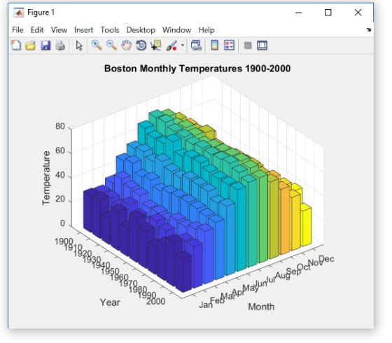392x343 pixels.
Task: Dock the figure using the corner arrow
Action: tap(369, 29)
